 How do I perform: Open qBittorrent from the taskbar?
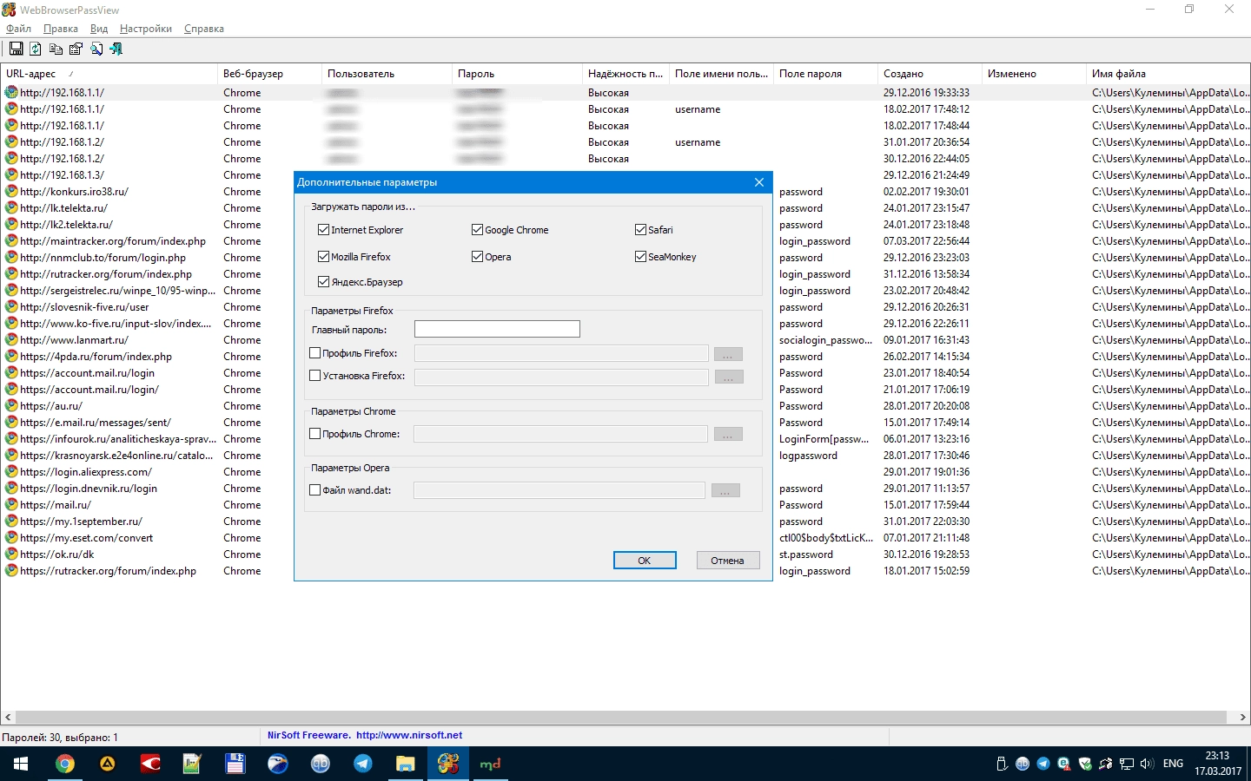coord(321,764)
